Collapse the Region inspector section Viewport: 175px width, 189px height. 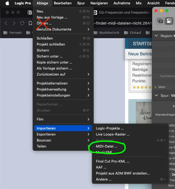(156, 36)
